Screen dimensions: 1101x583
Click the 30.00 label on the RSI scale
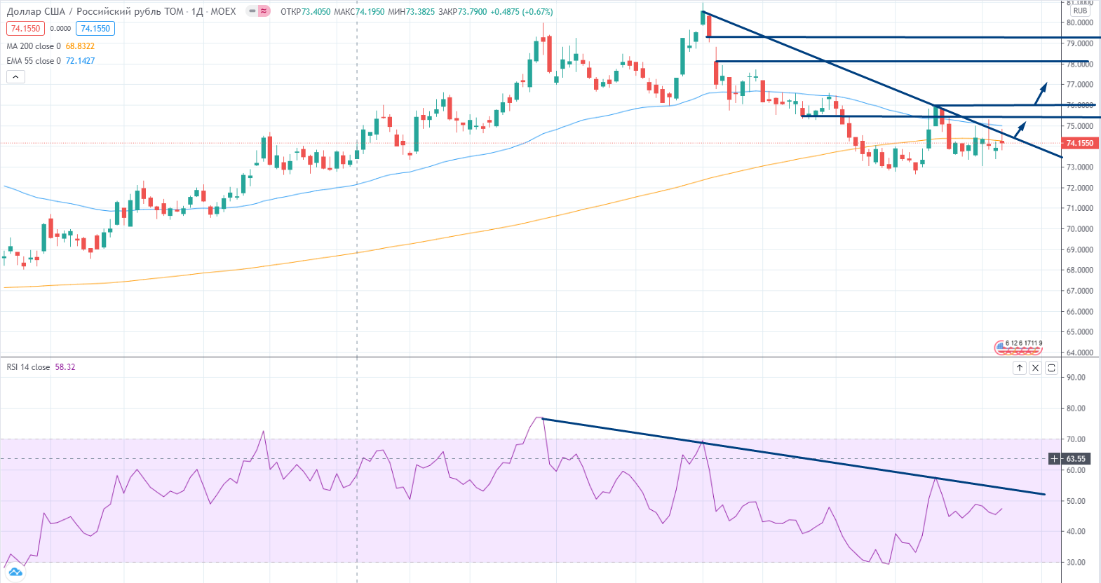[1076, 562]
